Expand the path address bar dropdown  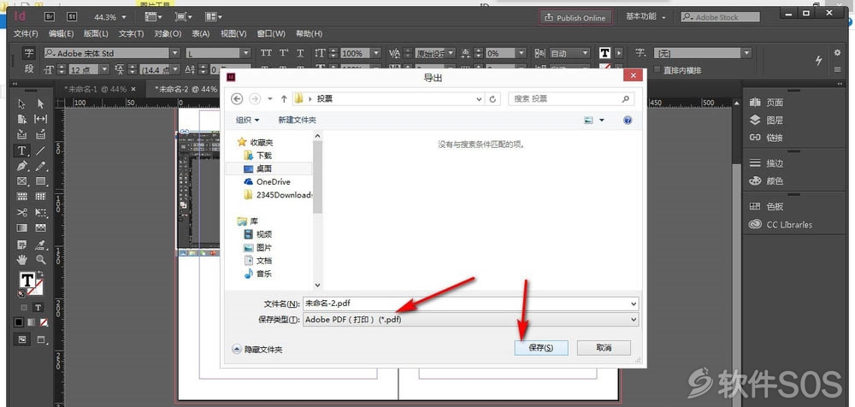[x=479, y=98]
